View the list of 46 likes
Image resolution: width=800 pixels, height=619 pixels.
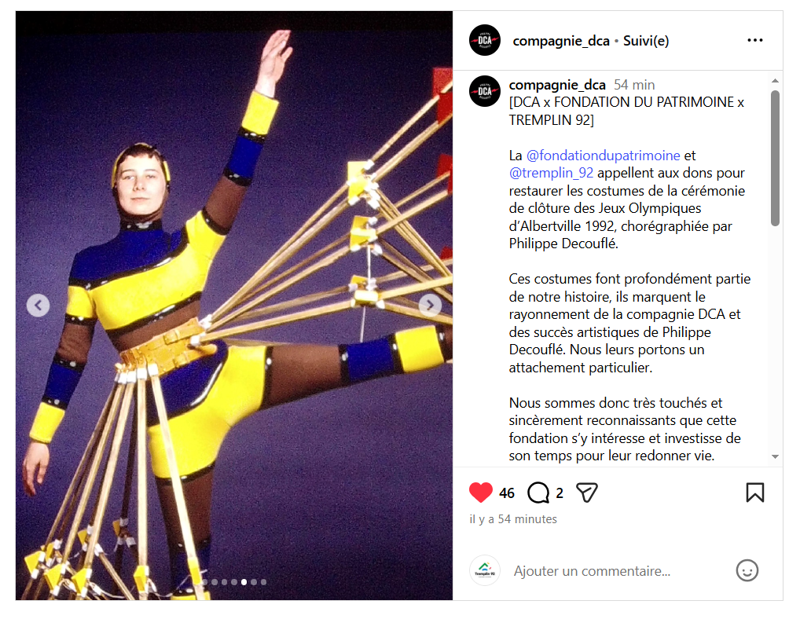pyautogui.click(x=507, y=493)
